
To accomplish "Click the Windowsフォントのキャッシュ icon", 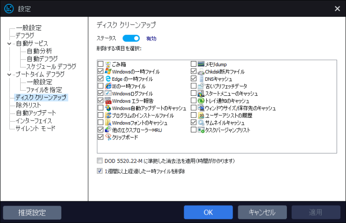I will pos(108,123).
